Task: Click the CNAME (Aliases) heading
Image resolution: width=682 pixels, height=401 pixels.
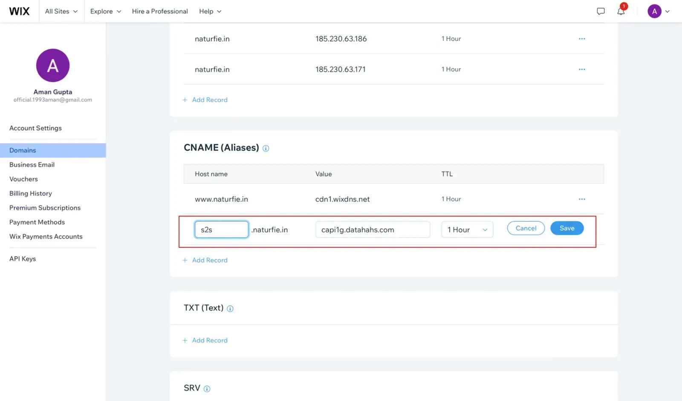Action: tap(221, 148)
